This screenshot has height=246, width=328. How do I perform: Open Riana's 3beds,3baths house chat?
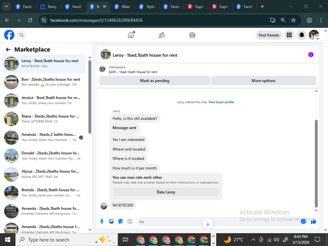44,119
